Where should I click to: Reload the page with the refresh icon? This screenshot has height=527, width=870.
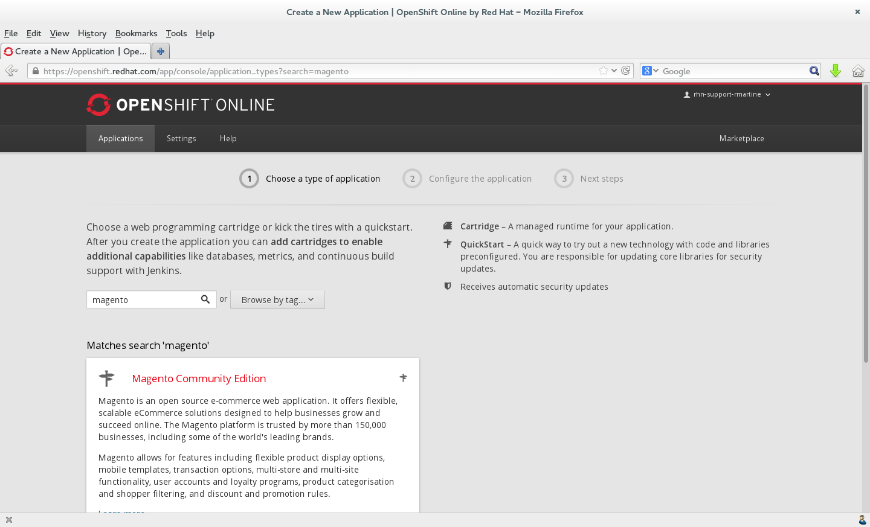626,71
